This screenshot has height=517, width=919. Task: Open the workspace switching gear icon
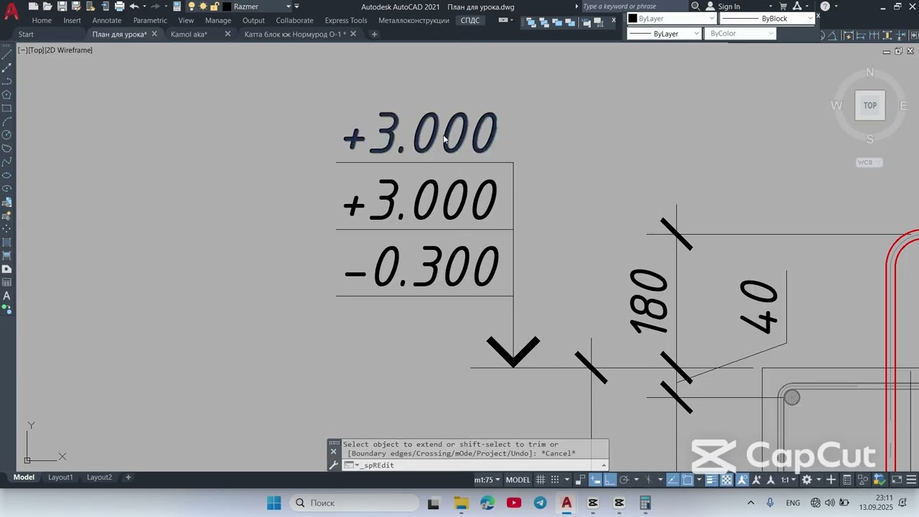point(807,480)
